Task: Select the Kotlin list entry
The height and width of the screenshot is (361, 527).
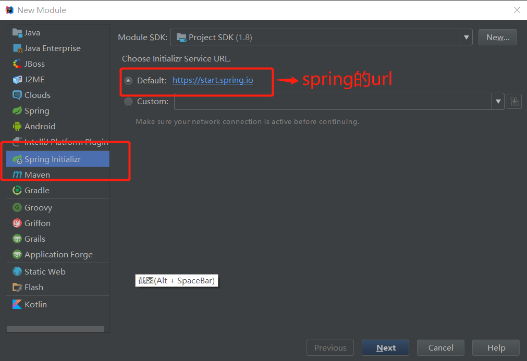Action: tap(58, 304)
